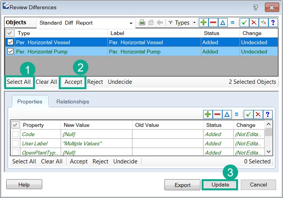Click the Update button
This screenshot has width=283, height=198.
click(220, 185)
